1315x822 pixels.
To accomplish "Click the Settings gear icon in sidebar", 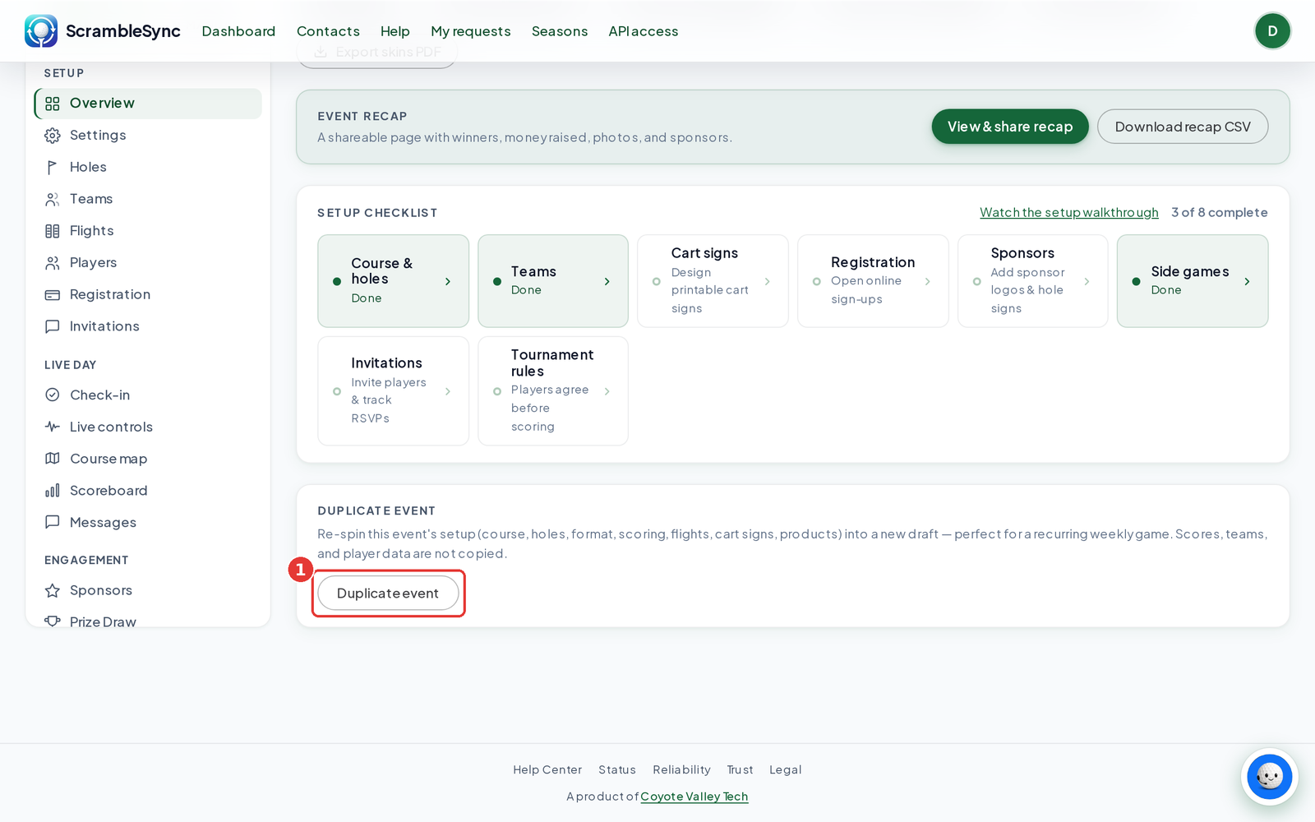I will [53, 136].
